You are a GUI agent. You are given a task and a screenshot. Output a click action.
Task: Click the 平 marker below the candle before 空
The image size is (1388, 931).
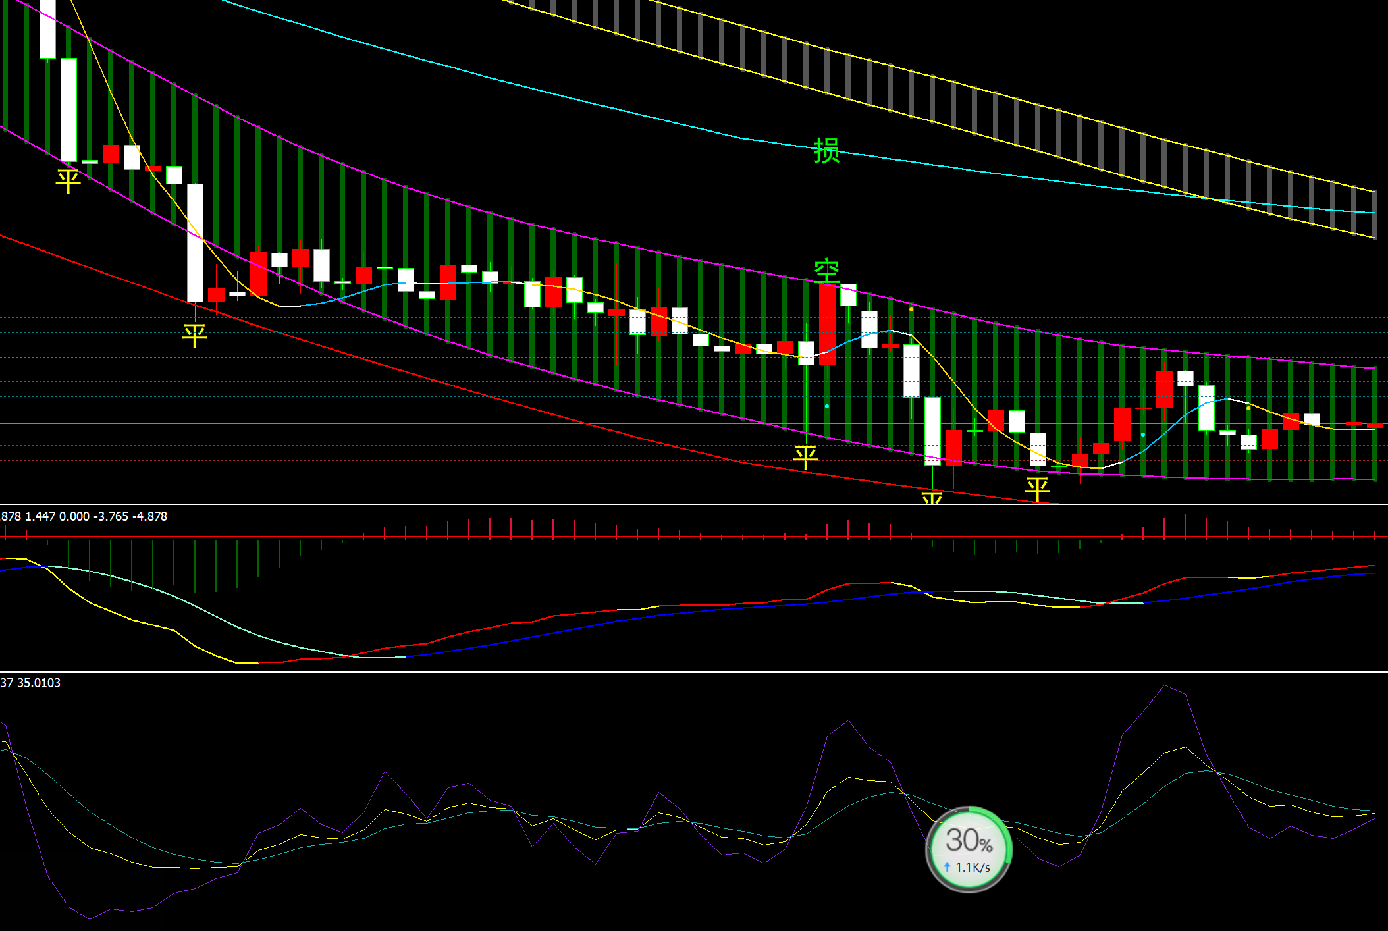tap(805, 456)
